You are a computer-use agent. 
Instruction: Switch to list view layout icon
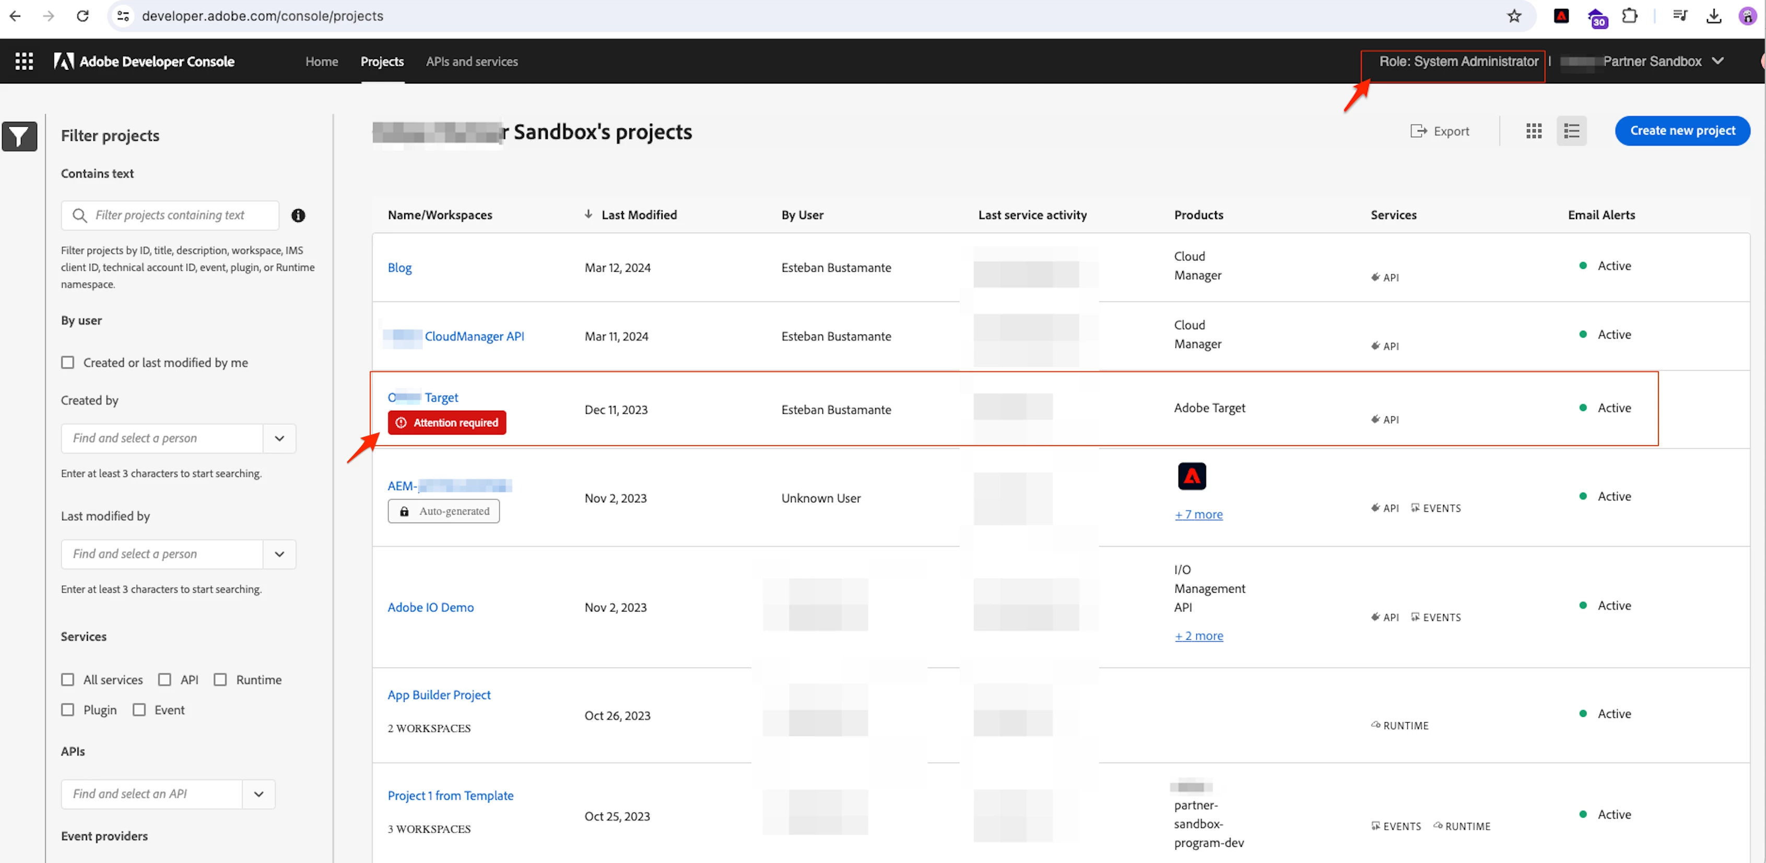click(1571, 131)
